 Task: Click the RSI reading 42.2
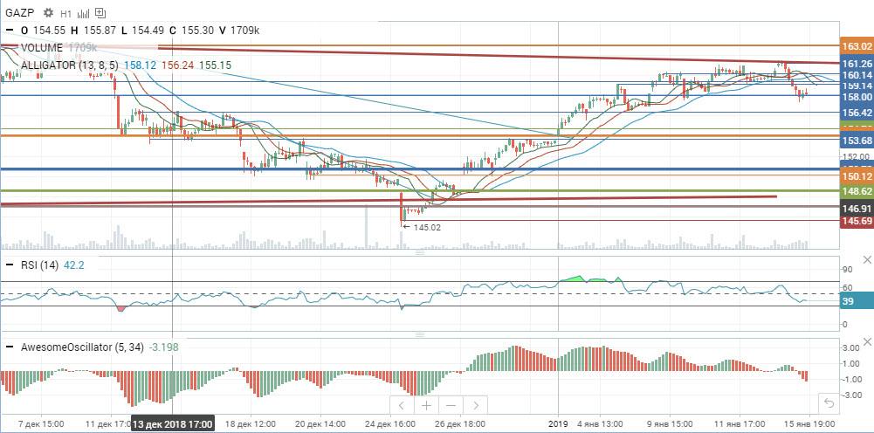73,265
